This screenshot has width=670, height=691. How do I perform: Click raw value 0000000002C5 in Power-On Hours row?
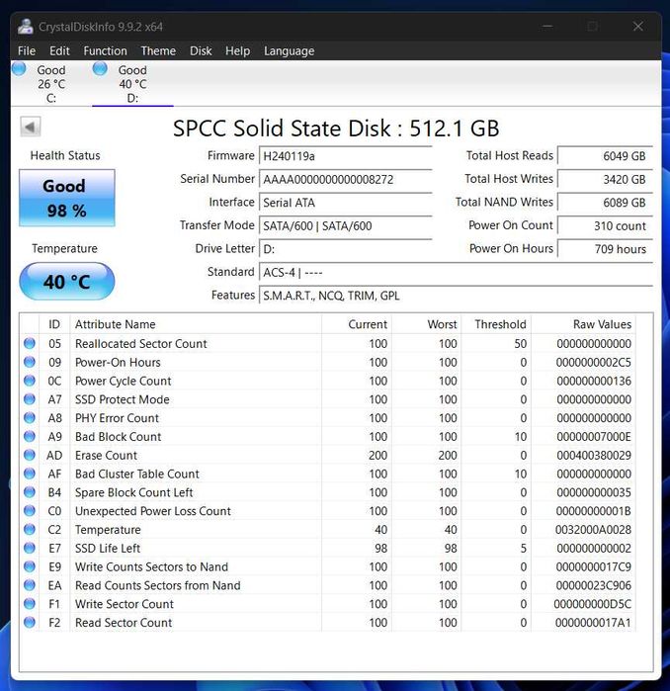[593, 362]
